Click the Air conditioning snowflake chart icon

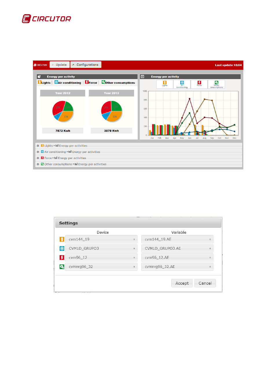tap(182, 83)
